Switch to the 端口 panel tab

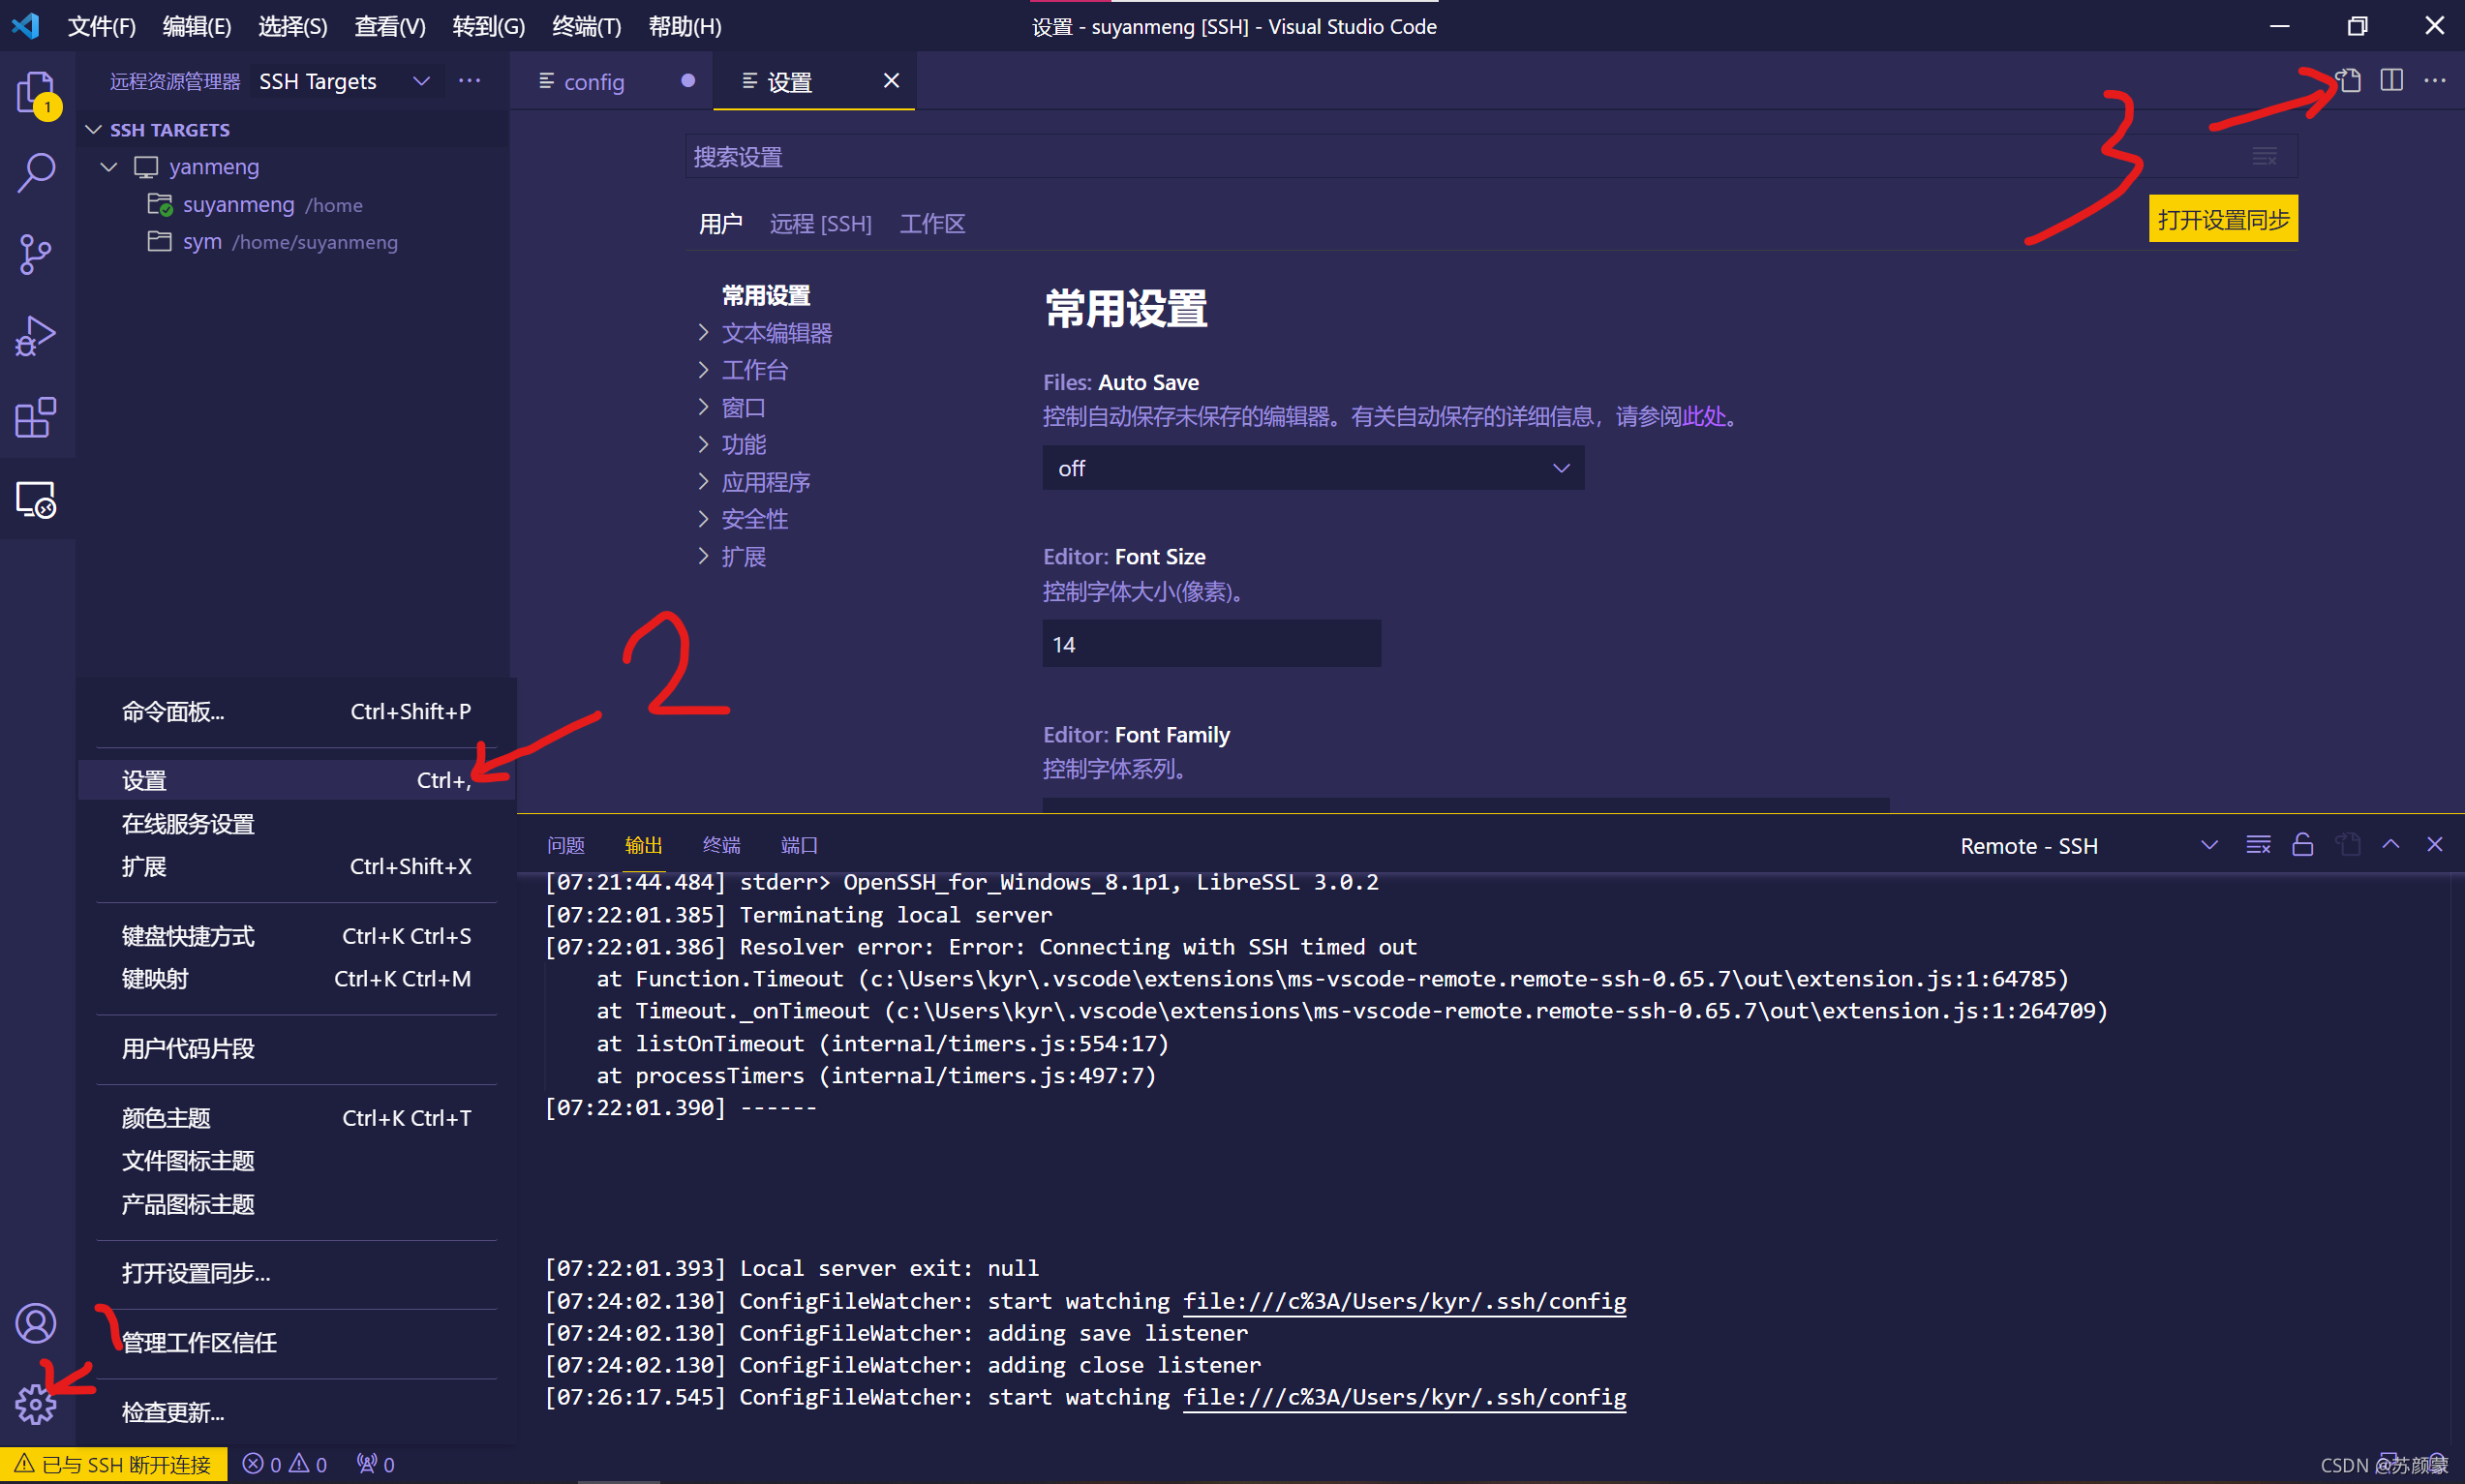pyautogui.click(x=799, y=846)
